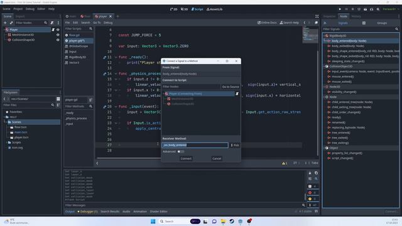Toggle error messages filter in Output
402x226 pixels.
[313, 193]
